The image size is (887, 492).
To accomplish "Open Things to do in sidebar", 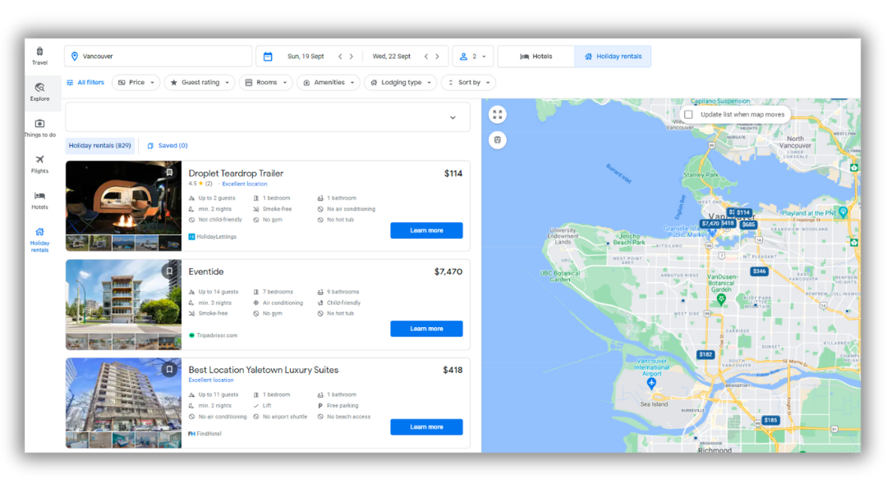I will [x=39, y=128].
